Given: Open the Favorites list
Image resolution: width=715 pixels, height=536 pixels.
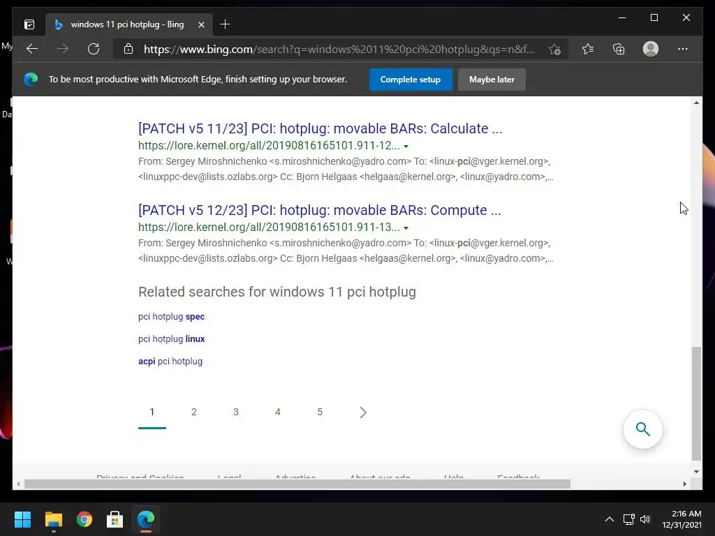Looking at the screenshot, I should pos(588,49).
